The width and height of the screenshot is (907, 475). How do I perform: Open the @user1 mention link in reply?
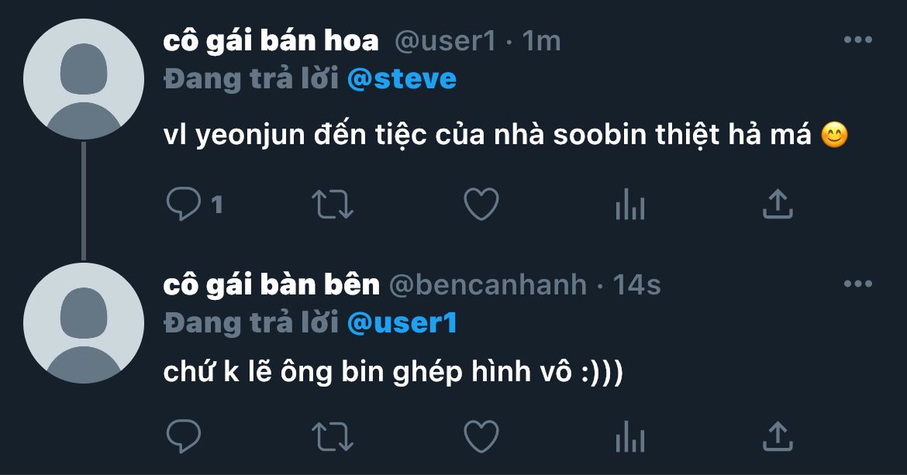[x=402, y=322]
